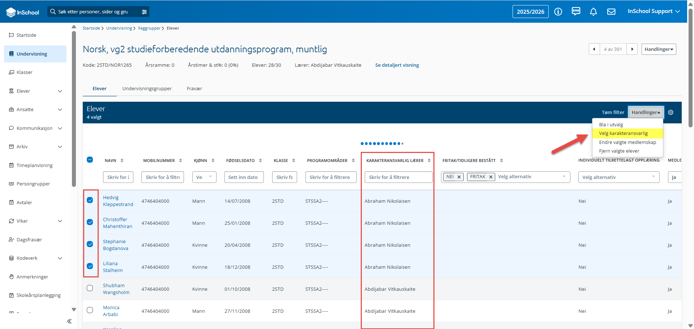The width and height of the screenshot is (694, 329).
Task: Uncheck Hedvig Kleppestrand row
Action: [90, 200]
